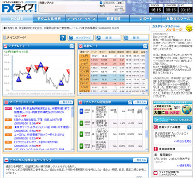
Task: Open the レポート tab
Action: [x=146, y=19]
